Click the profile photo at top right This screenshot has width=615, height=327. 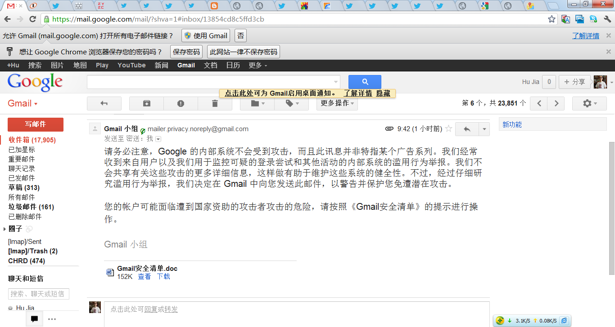coord(600,82)
